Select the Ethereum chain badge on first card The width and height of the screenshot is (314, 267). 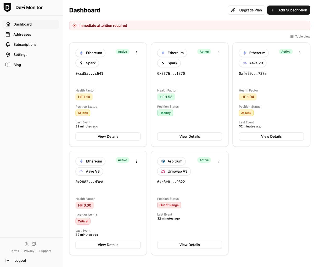tap(90, 53)
